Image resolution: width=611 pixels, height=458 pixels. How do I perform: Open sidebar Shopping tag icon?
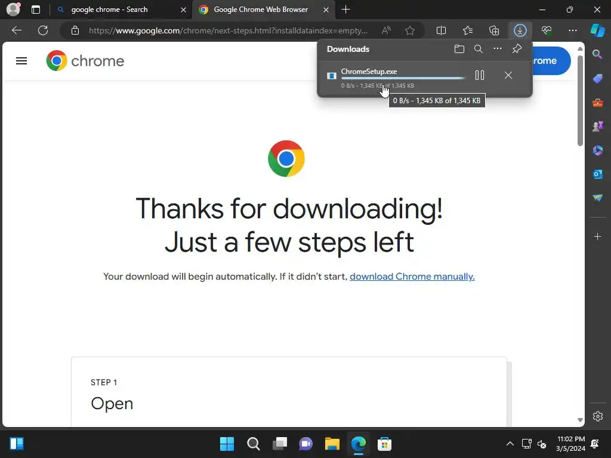coord(598,79)
